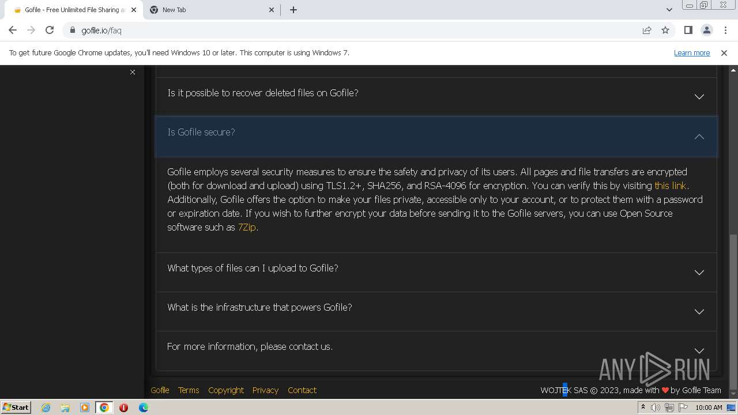Click the scrollbar up arrow
The height and width of the screenshot is (415, 738).
733,69
